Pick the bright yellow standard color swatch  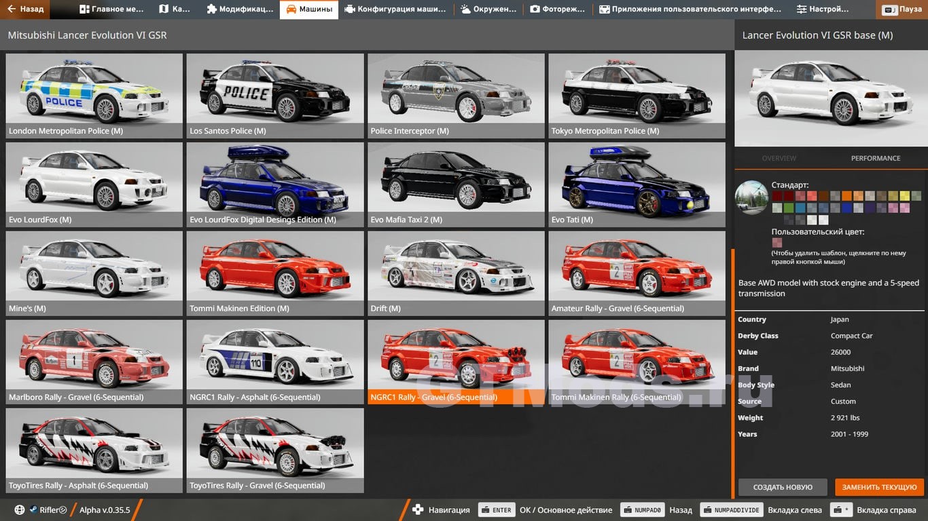pos(905,195)
